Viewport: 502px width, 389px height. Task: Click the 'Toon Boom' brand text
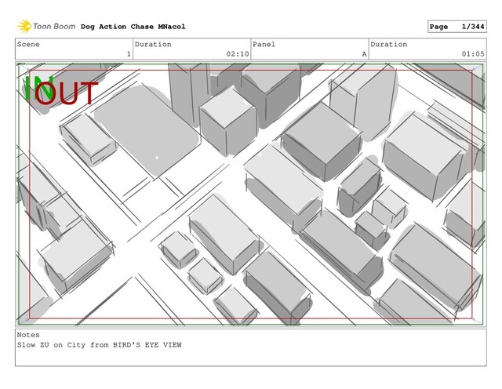(x=54, y=26)
